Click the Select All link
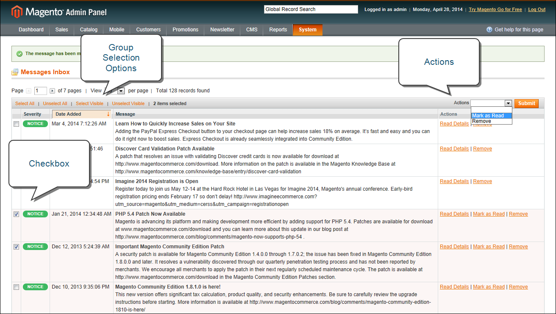Viewport: 556px width, 314px height. [x=25, y=103]
